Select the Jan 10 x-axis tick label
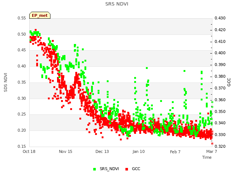This screenshot has width=234, height=176. point(139,151)
